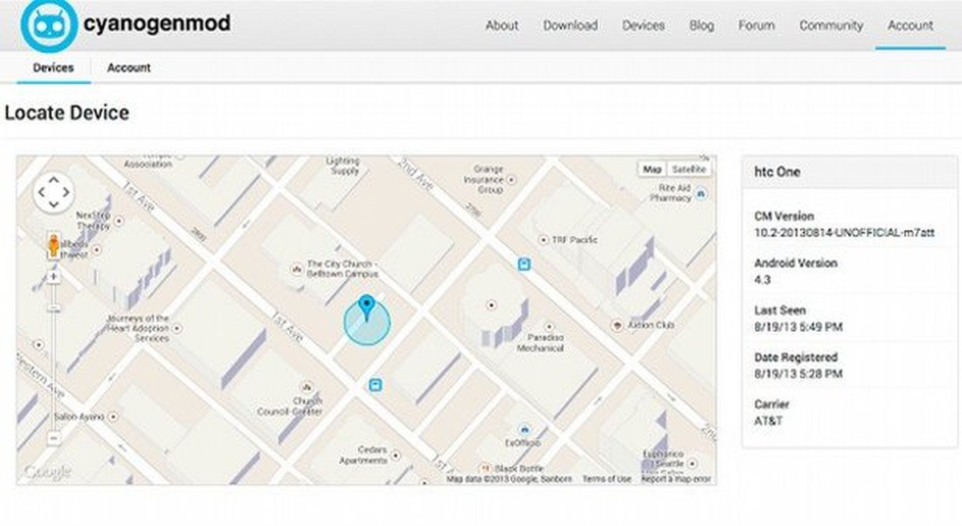Screen dimensions: 962x526
Task: Switch to the Devices sub-tab
Action: [53, 68]
